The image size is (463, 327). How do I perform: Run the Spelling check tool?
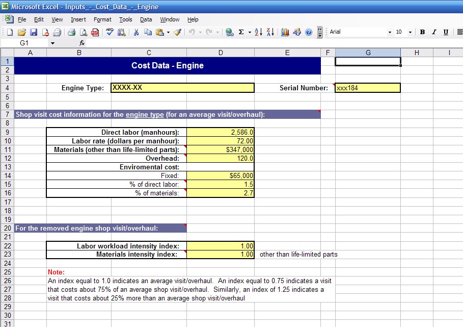(110, 32)
